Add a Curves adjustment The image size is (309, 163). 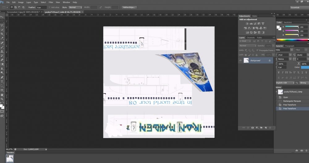(x=255, y=24)
